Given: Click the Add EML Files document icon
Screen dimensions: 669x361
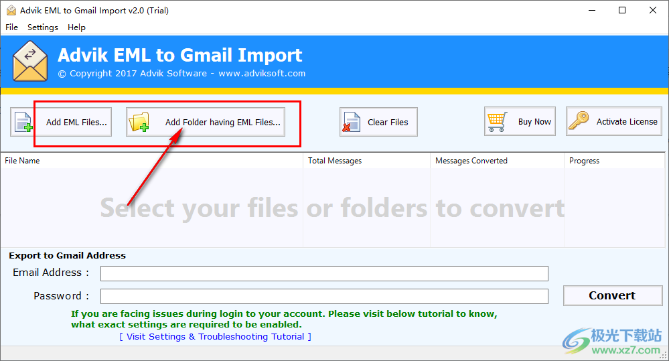Looking at the screenshot, I should click(x=23, y=122).
